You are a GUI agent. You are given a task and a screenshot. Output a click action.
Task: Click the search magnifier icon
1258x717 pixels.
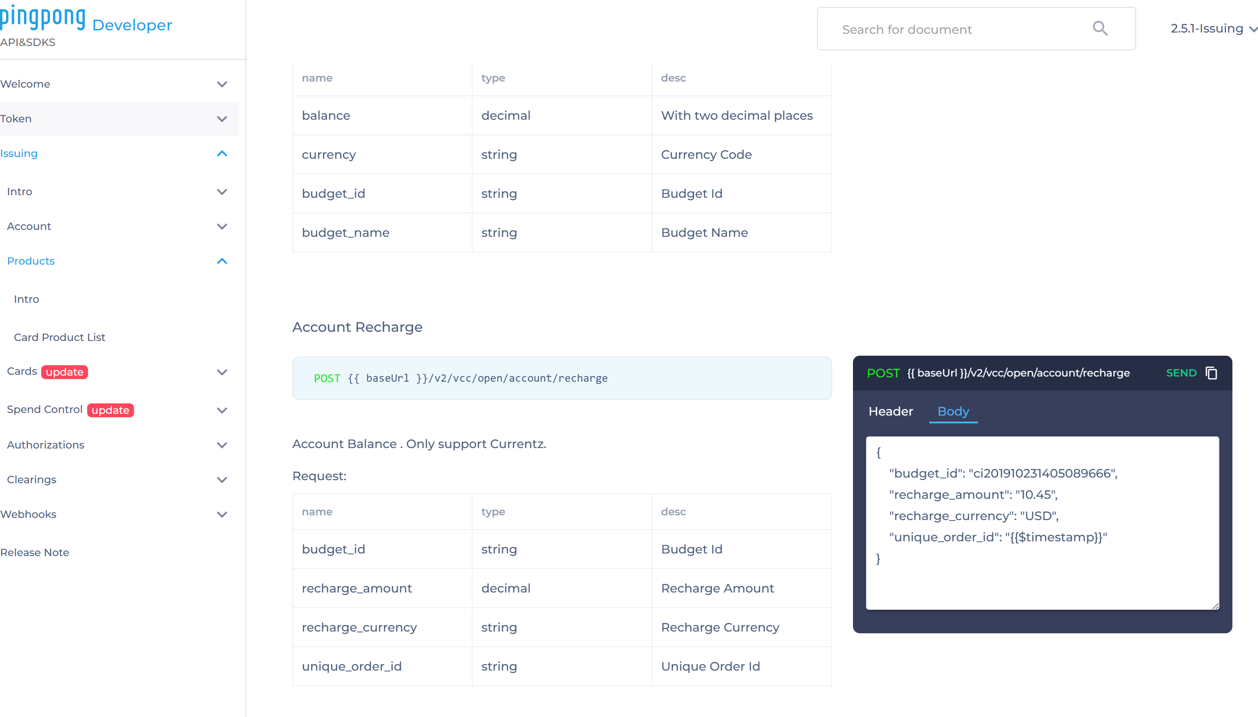1104,29
